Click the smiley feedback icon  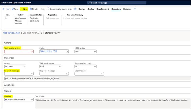click(x=75, y=9)
